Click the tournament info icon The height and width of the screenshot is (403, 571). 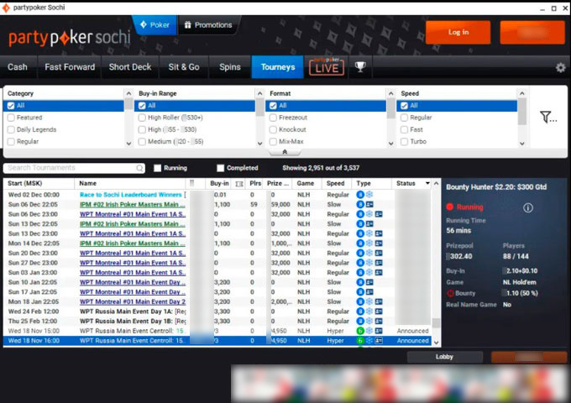[x=528, y=207]
